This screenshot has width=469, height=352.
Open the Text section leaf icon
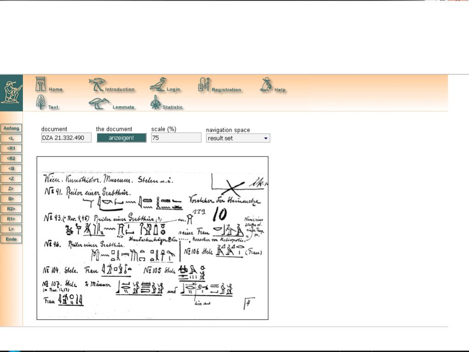pos(41,102)
